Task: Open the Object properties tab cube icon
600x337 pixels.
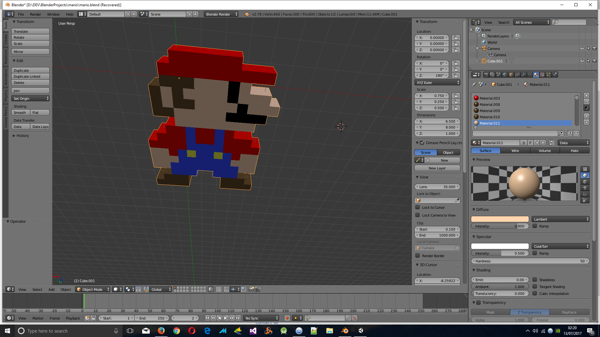Action: (x=511, y=75)
